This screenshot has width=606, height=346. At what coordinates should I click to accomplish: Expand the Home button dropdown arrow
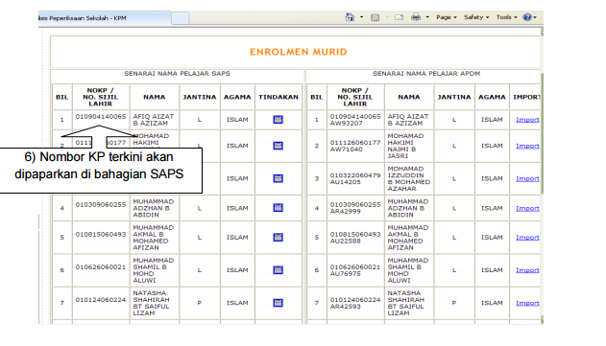pos(361,17)
